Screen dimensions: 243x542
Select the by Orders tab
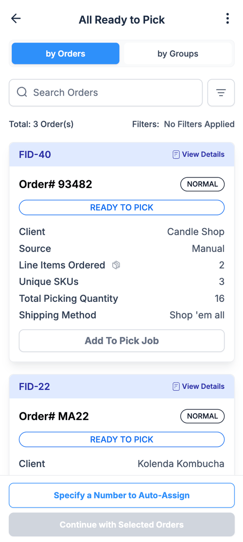[x=65, y=53]
